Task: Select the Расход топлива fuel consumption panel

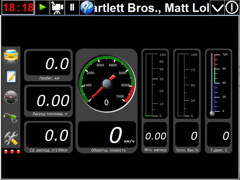Action: [48, 101]
